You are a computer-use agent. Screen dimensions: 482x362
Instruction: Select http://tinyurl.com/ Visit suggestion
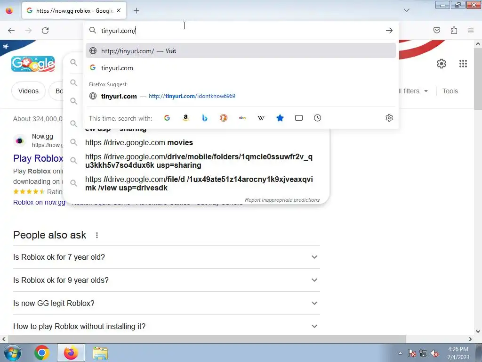(241, 51)
